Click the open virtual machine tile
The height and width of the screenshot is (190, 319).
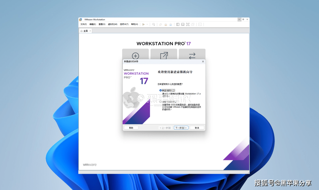tap(164, 54)
